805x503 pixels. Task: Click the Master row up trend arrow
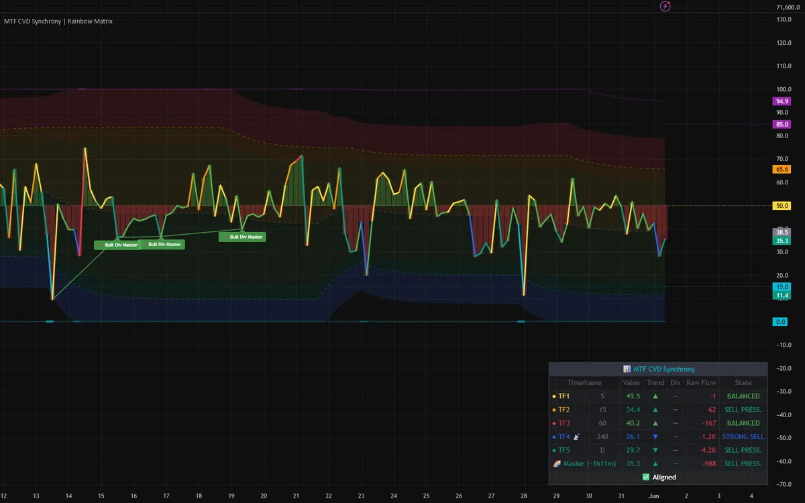655,463
